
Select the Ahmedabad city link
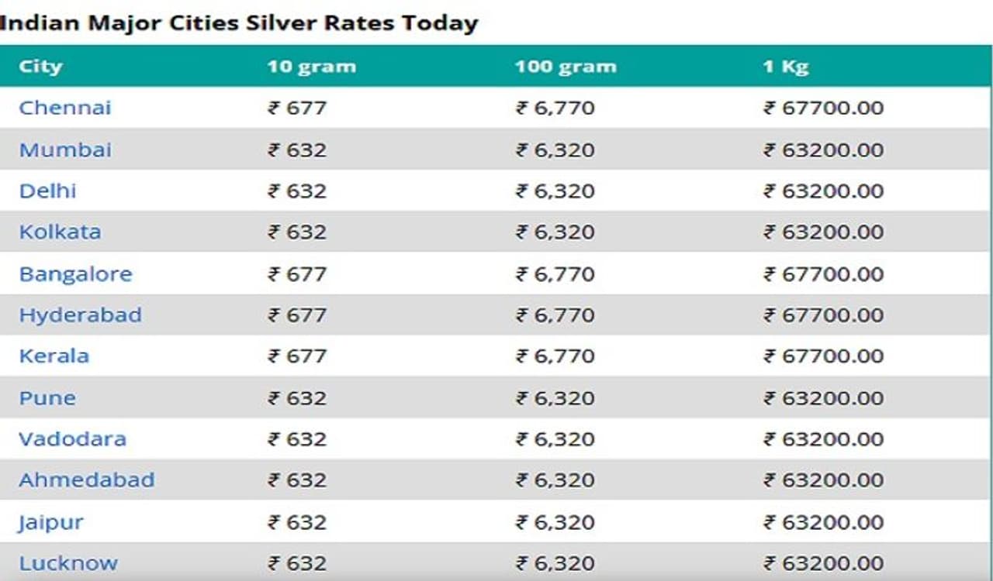[86, 480]
